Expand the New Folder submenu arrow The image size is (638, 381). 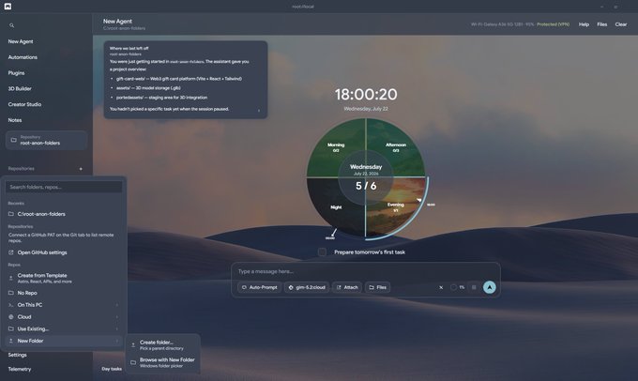point(117,341)
